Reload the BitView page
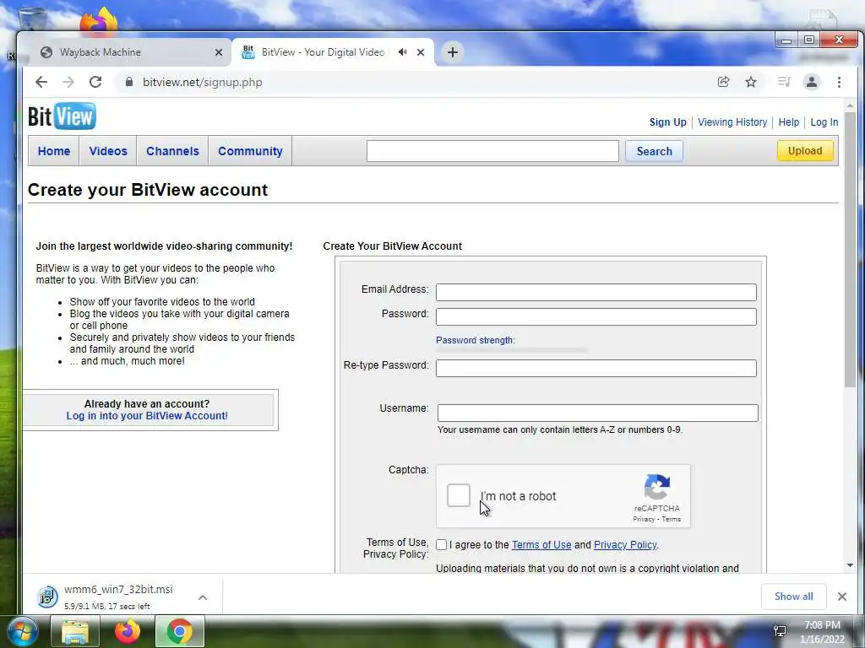Screen dimensions: 865x648 [95, 82]
